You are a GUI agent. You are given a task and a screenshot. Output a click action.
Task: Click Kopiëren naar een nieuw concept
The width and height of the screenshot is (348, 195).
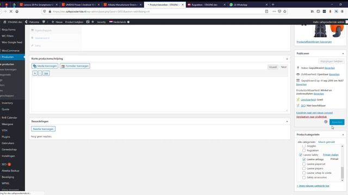314,113
